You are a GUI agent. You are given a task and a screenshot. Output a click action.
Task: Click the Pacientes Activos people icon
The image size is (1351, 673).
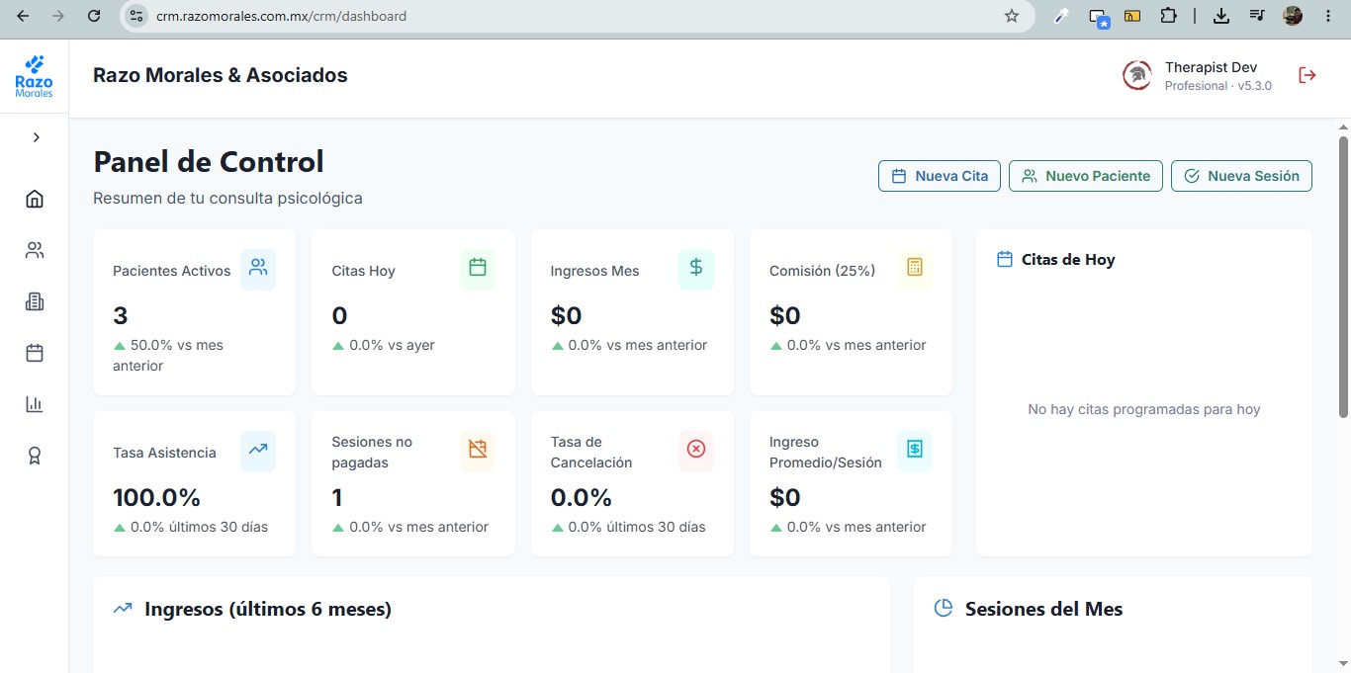coord(258,267)
